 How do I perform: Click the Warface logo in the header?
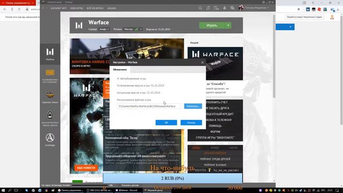(79, 25)
